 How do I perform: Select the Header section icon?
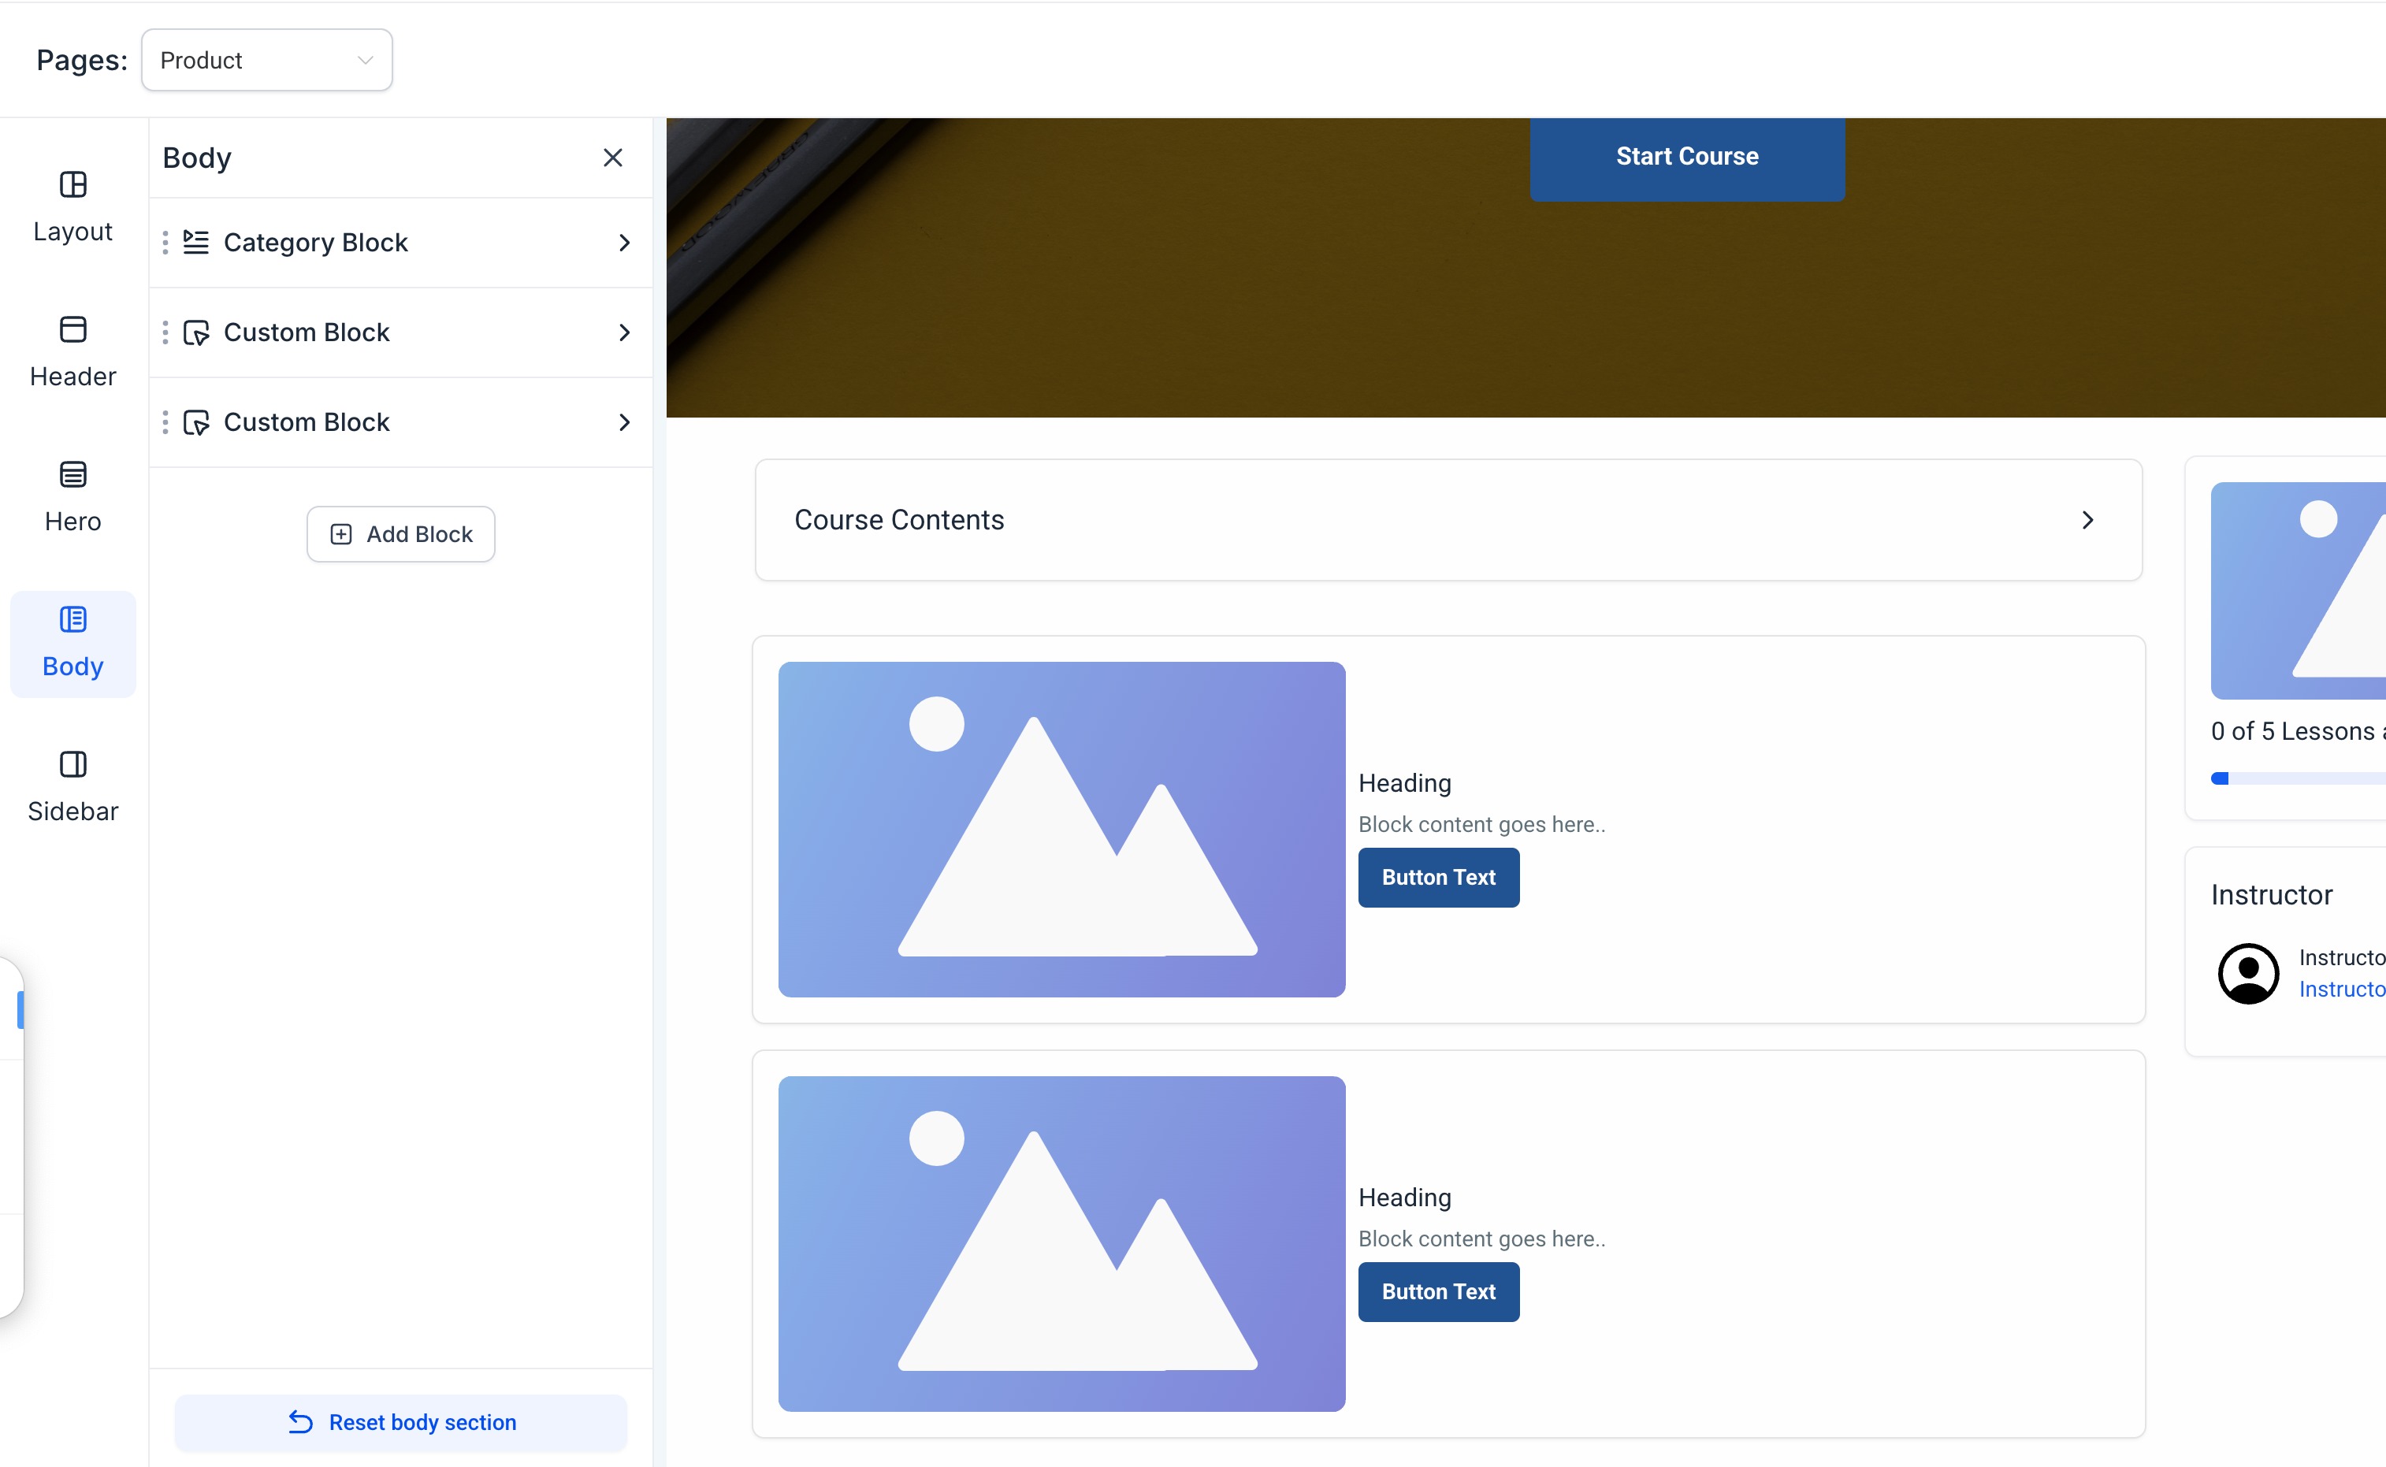point(72,329)
